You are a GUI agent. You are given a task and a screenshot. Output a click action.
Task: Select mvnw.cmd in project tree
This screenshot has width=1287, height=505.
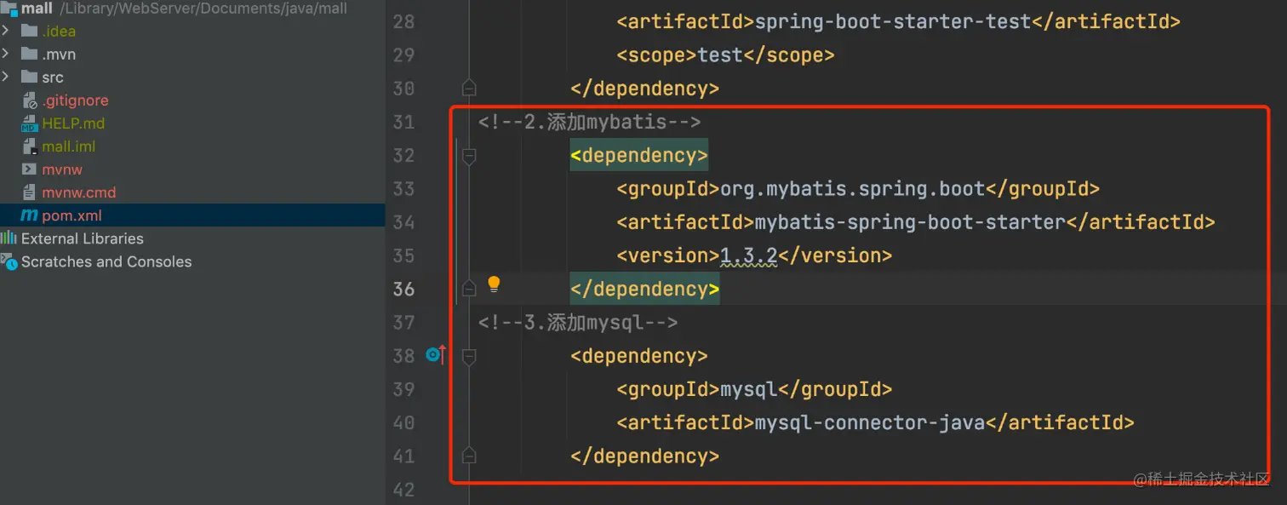tap(79, 192)
